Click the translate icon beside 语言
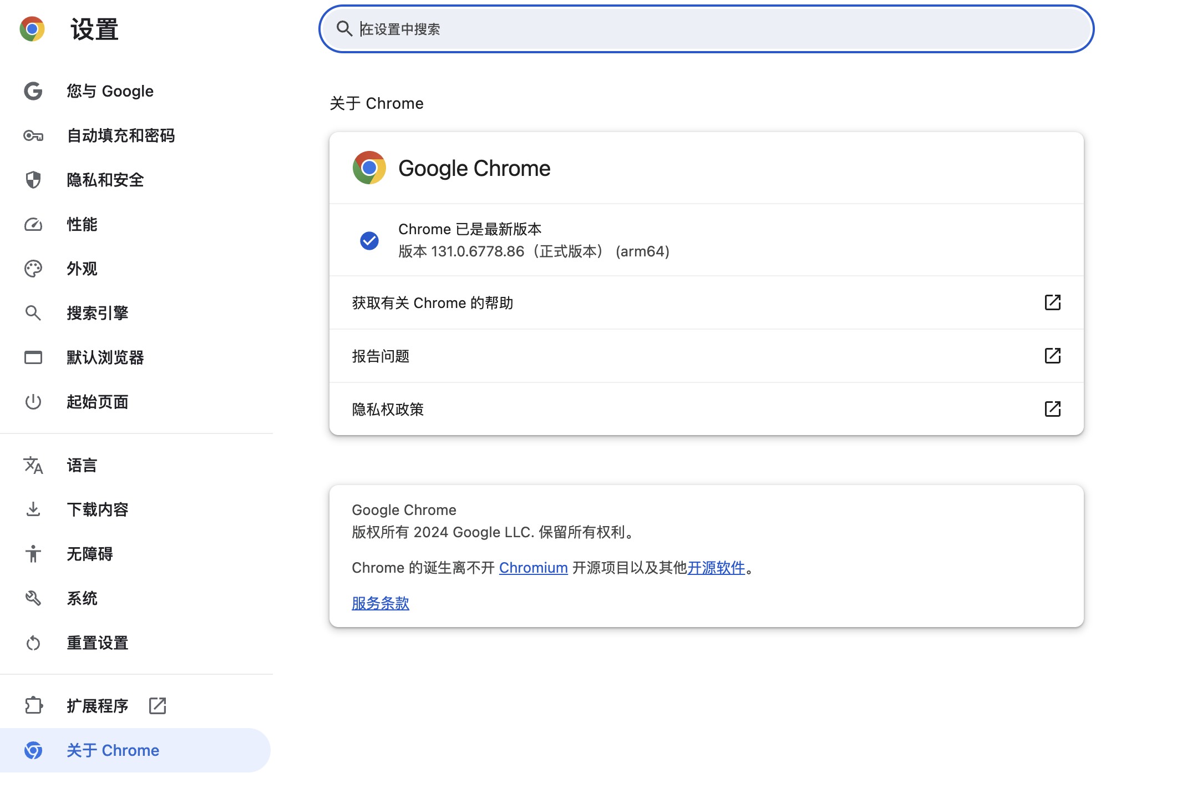This screenshot has width=1177, height=808. tap(33, 465)
